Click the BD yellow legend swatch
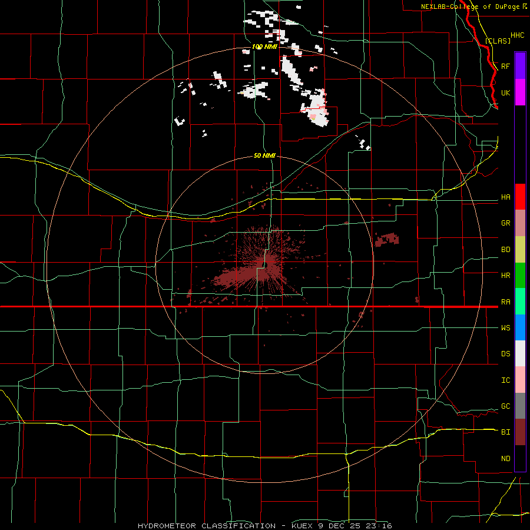 (520, 250)
